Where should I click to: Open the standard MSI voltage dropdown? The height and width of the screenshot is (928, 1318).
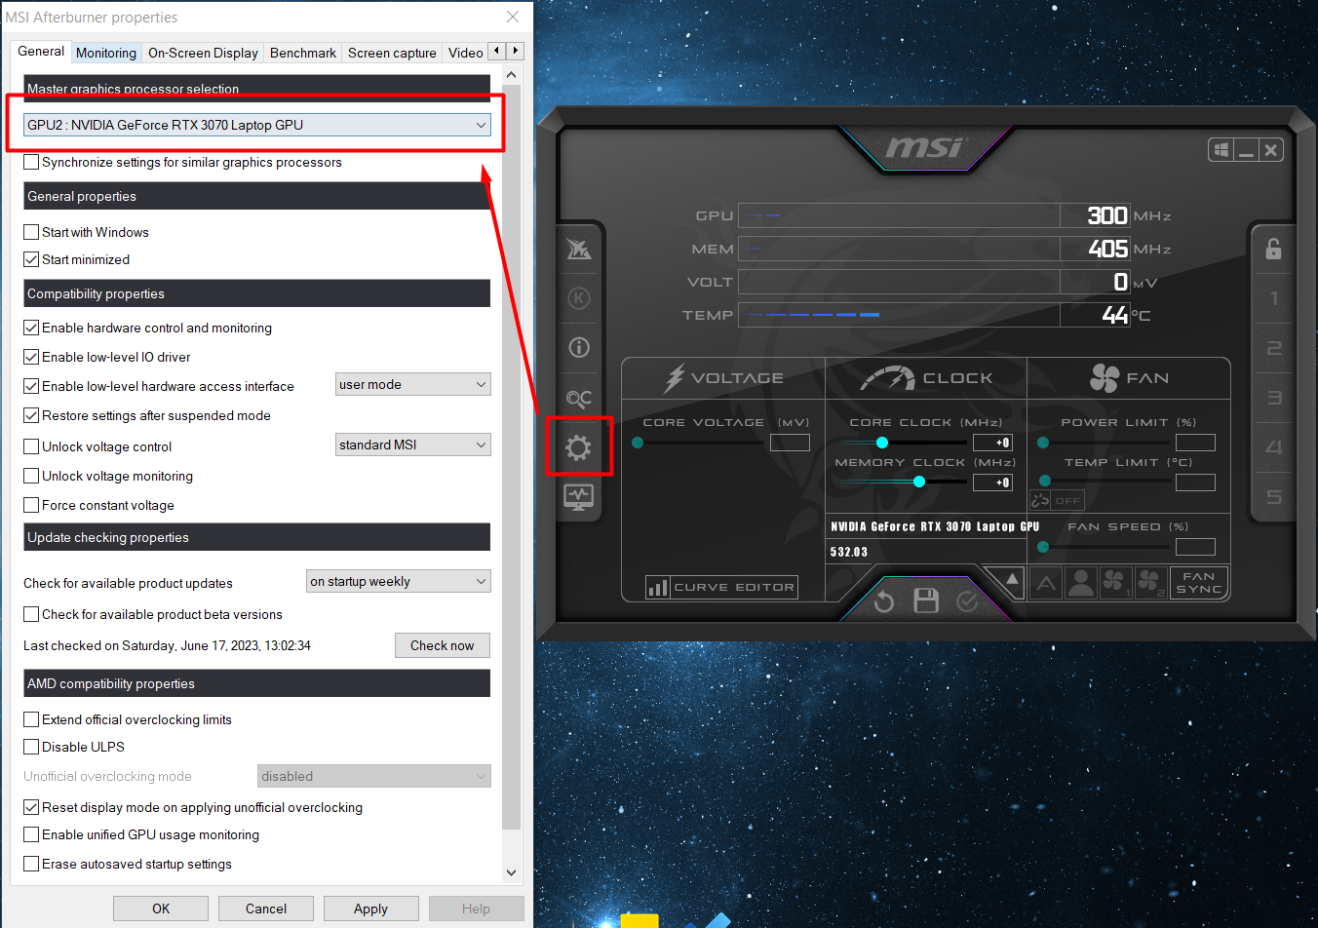pos(413,445)
